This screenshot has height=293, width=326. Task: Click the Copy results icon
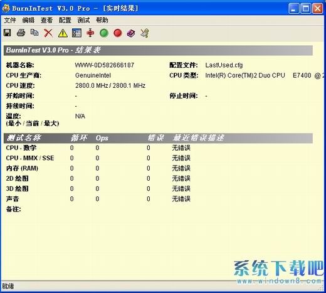click(x=34, y=33)
